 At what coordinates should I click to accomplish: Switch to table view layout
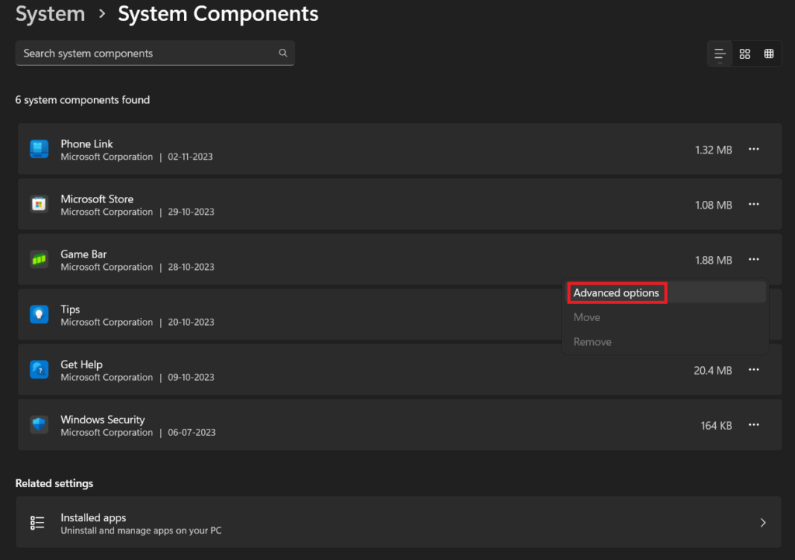coord(769,54)
